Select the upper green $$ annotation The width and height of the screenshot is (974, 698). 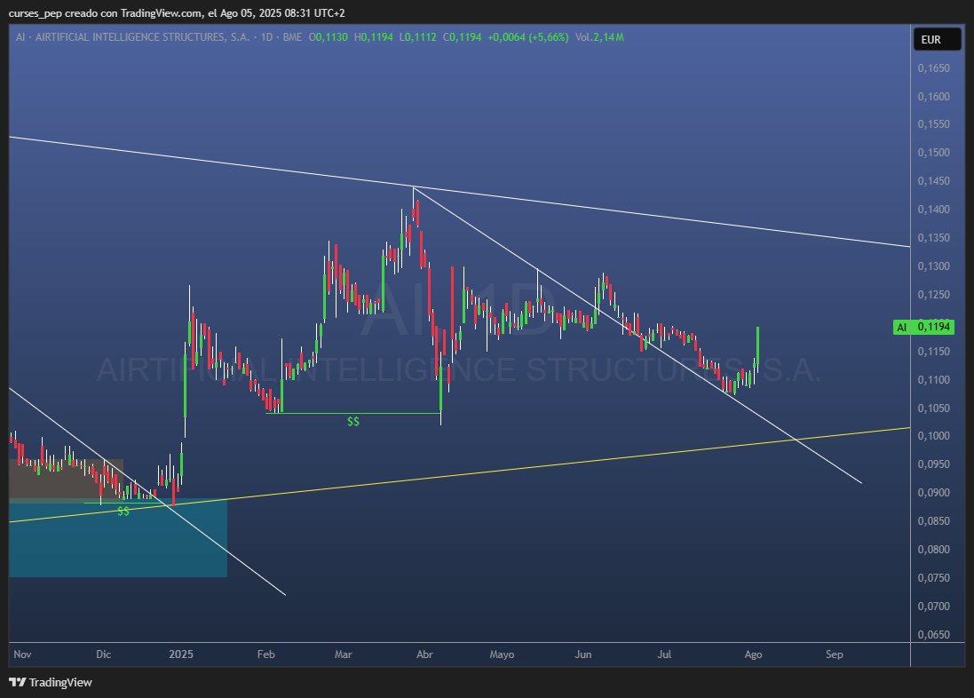[x=352, y=422]
